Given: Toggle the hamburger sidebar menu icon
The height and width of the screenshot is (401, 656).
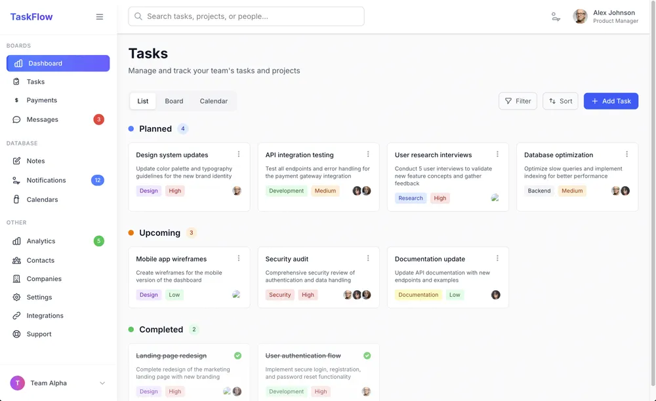Looking at the screenshot, I should coord(100,17).
